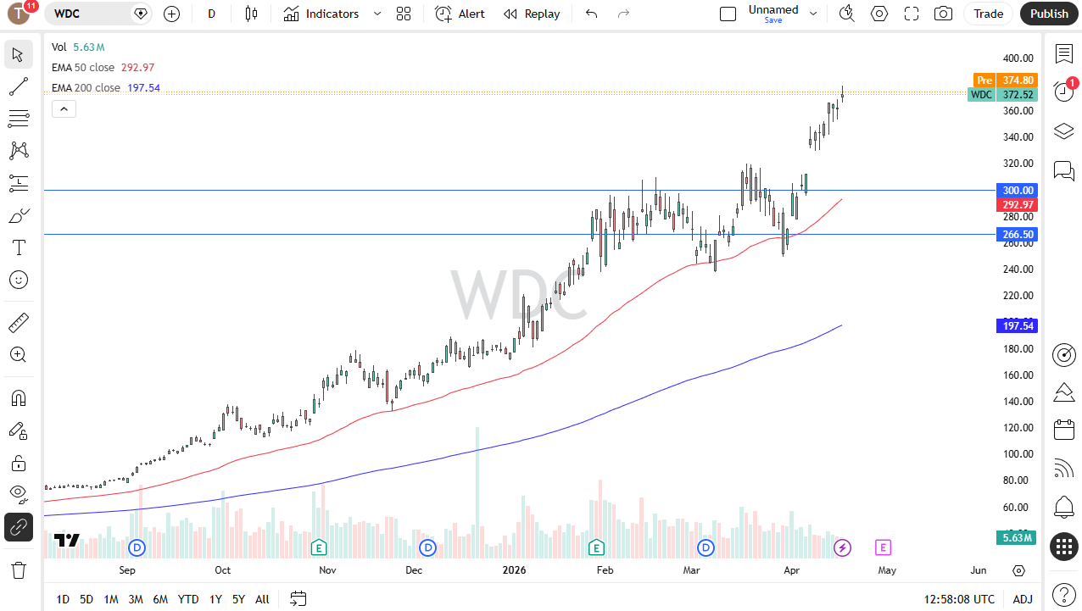Open the go to date calendar
Screen dimensions: 1082x611
click(298, 599)
